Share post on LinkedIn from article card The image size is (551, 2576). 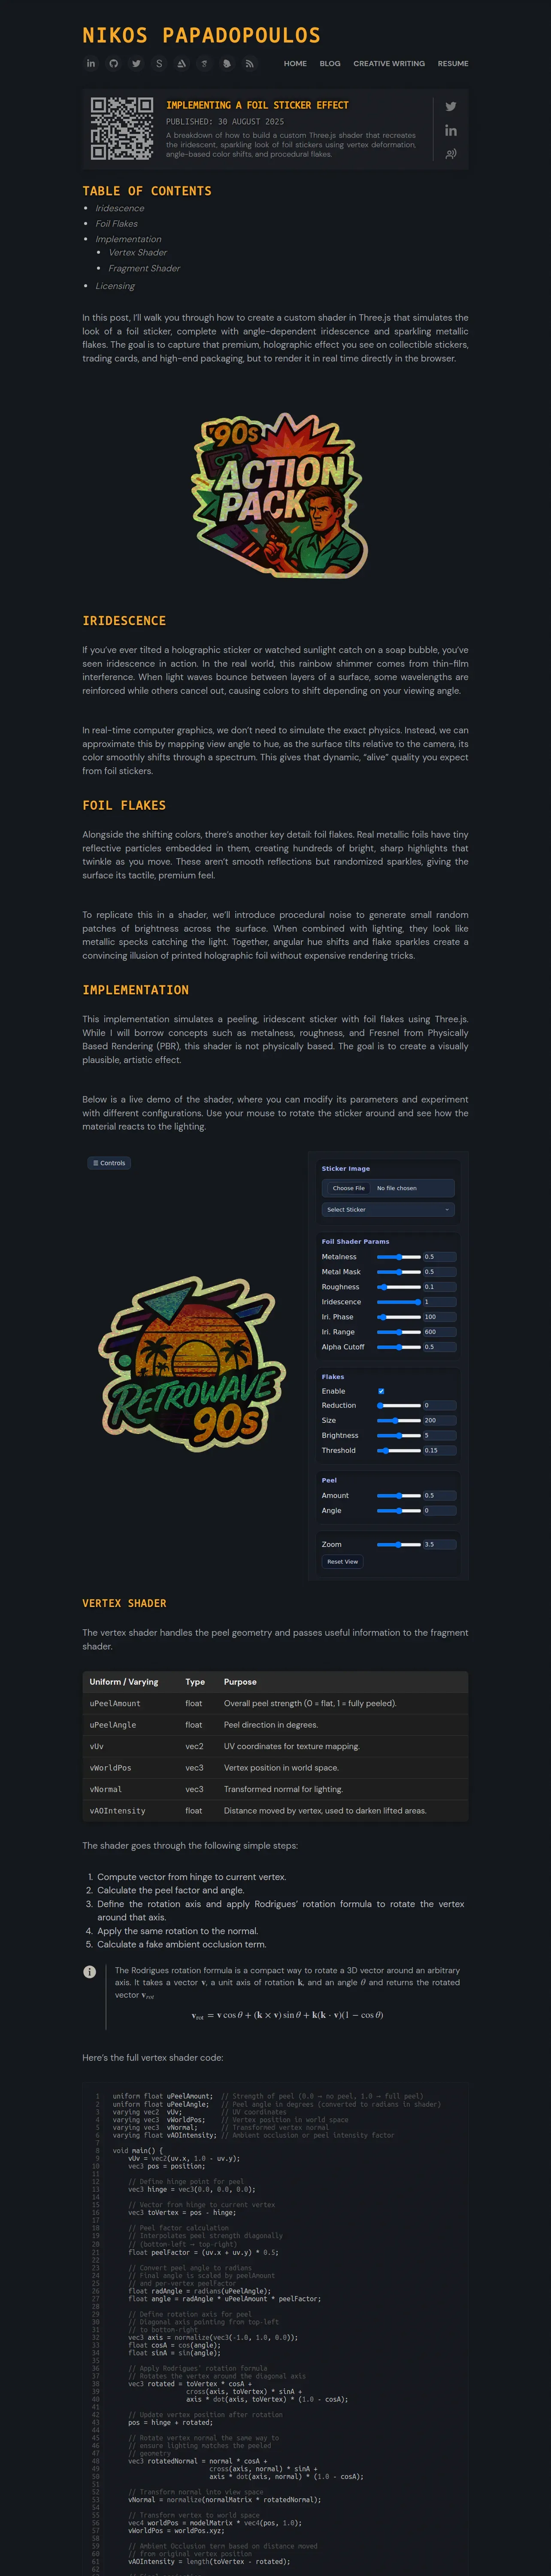(451, 130)
